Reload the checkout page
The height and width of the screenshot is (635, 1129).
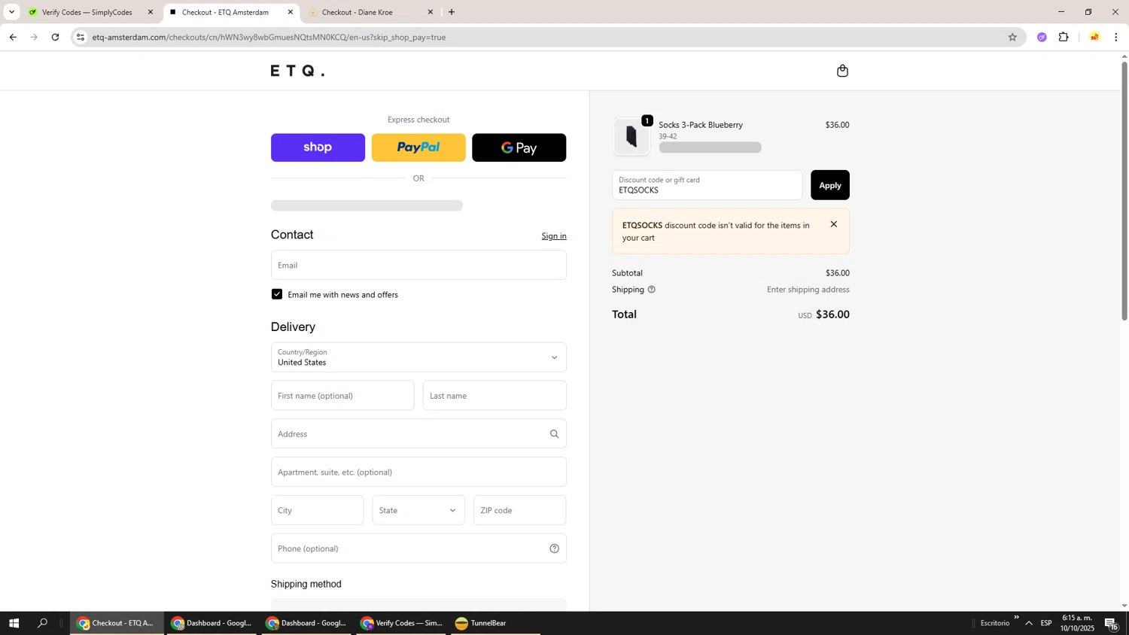[55, 37]
